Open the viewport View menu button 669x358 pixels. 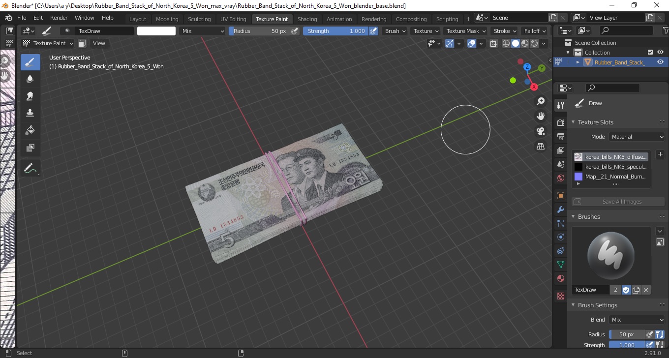coord(99,43)
